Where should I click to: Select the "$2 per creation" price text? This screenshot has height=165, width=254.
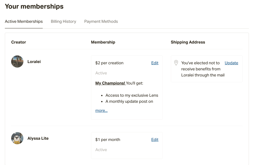(109, 63)
